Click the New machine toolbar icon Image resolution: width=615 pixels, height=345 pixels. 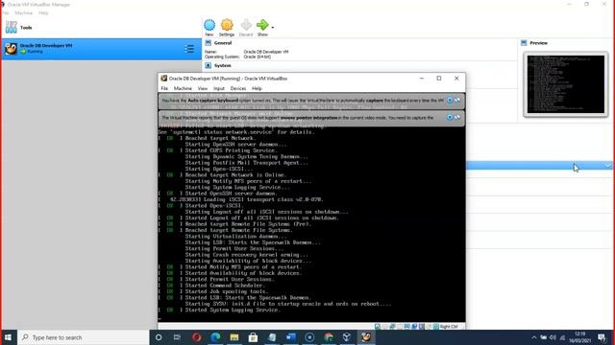pyautogui.click(x=209, y=28)
